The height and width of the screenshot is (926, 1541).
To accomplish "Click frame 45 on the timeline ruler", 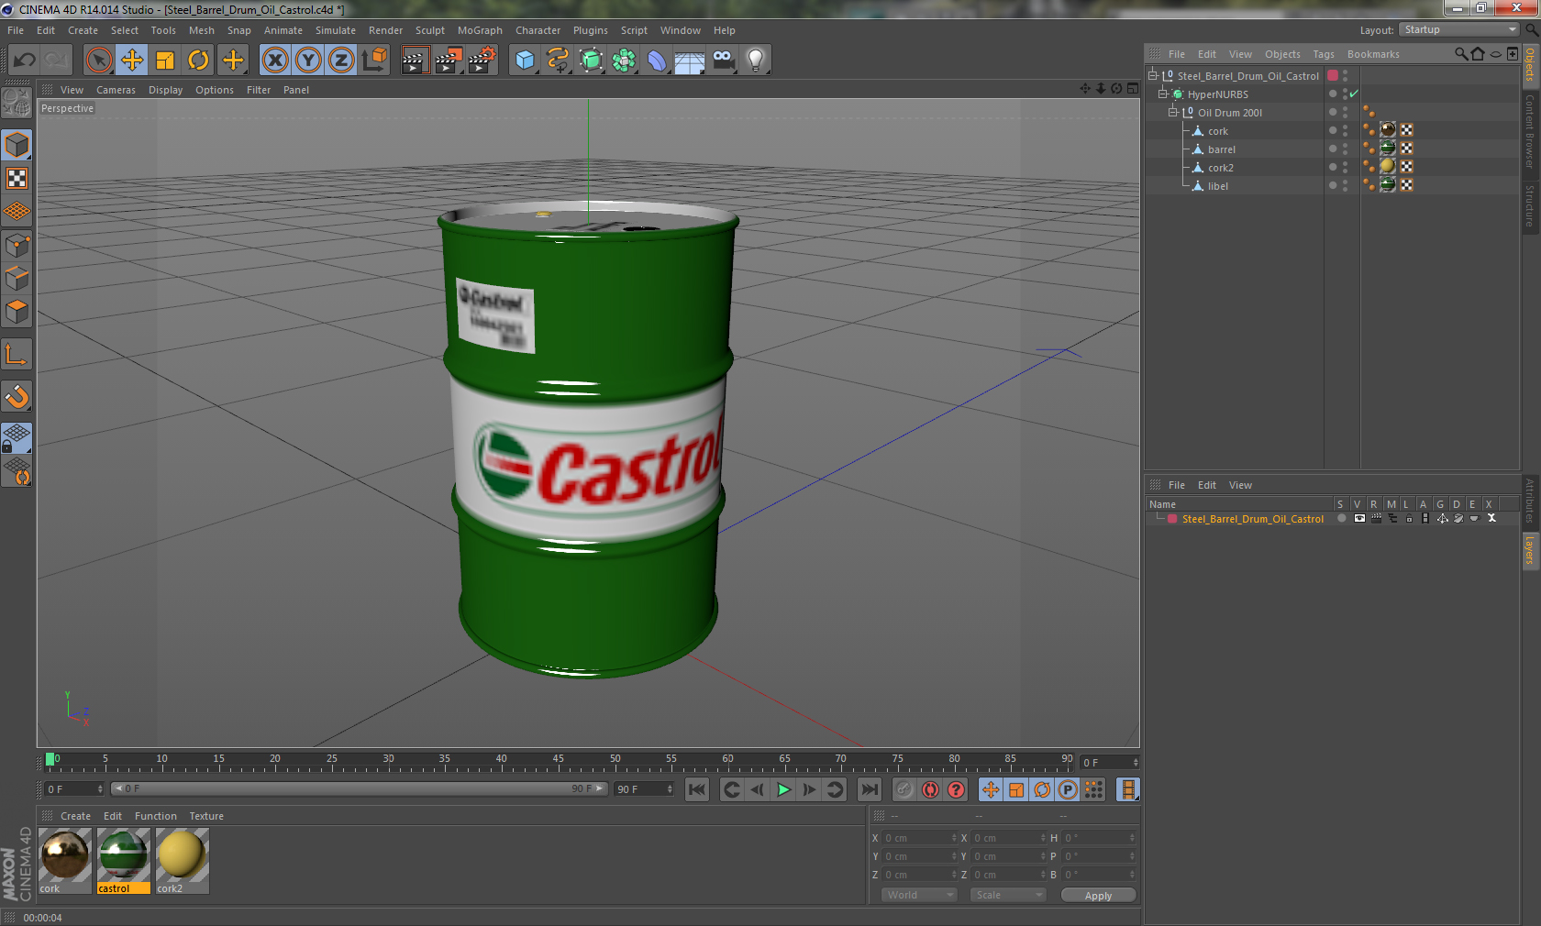I will (x=558, y=761).
